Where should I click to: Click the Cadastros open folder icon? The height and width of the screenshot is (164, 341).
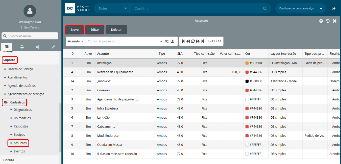[x=6, y=102]
